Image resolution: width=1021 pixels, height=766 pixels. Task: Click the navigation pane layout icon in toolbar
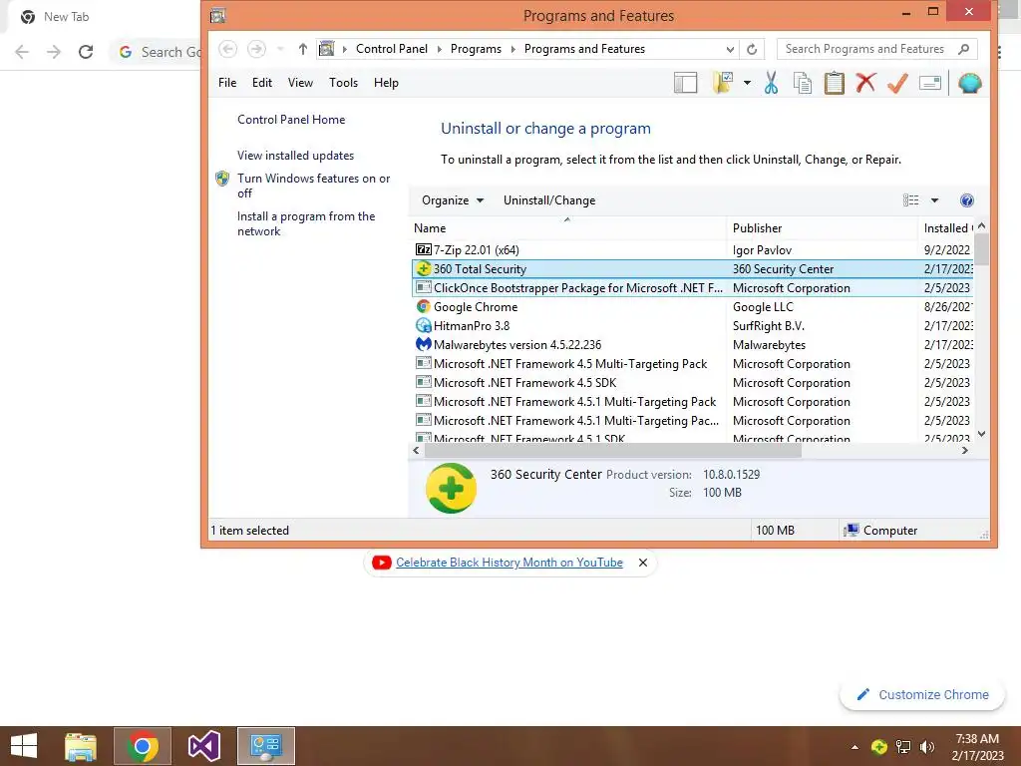(x=685, y=83)
